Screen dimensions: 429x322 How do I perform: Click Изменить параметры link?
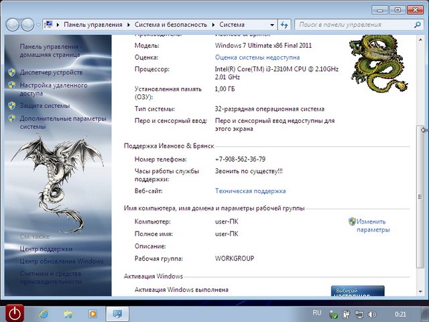point(373,225)
